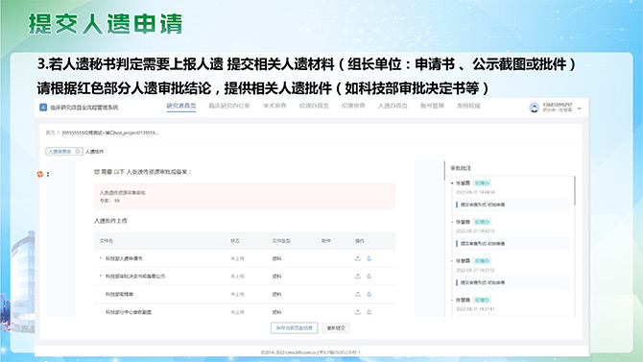Switch to 伦理审查 navigation tab
This screenshot has height=362, width=643.
(x=353, y=106)
